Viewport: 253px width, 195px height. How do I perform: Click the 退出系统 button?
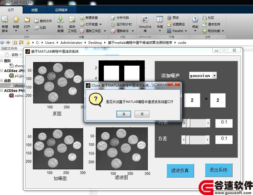coord(218,170)
